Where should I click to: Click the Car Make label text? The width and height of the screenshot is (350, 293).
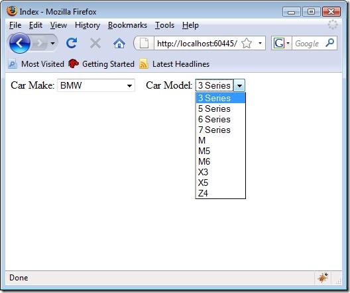[x=32, y=85]
